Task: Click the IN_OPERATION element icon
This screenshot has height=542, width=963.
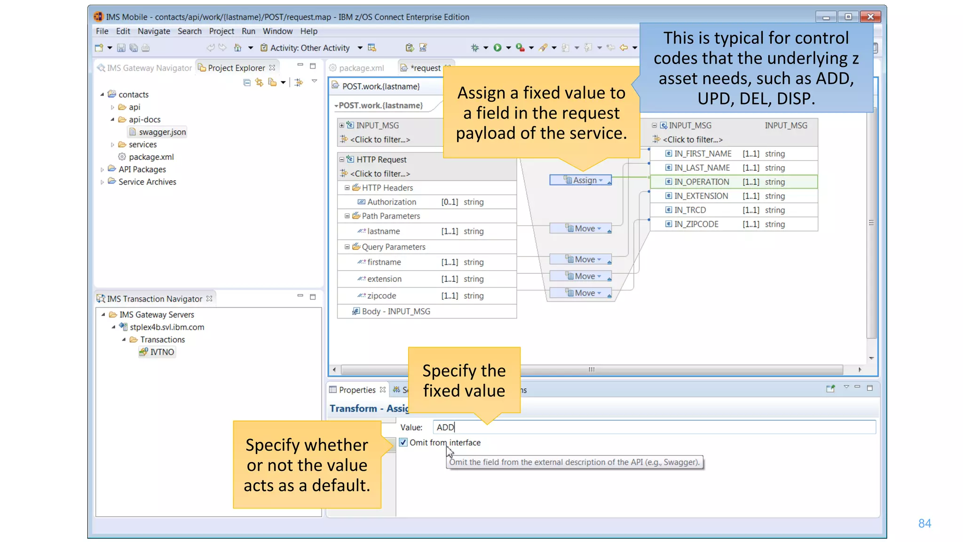Action: coord(669,182)
